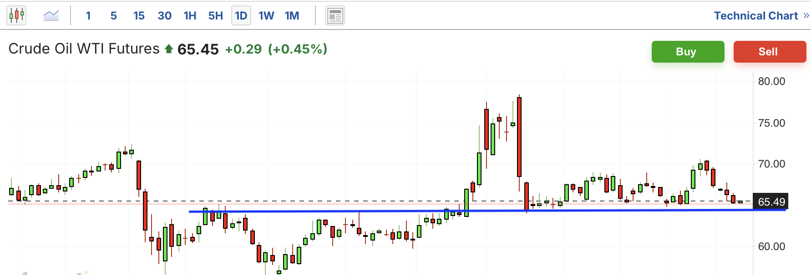The width and height of the screenshot is (811, 275).
Task: Click the 70.00 price axis label
Action: 771,164
